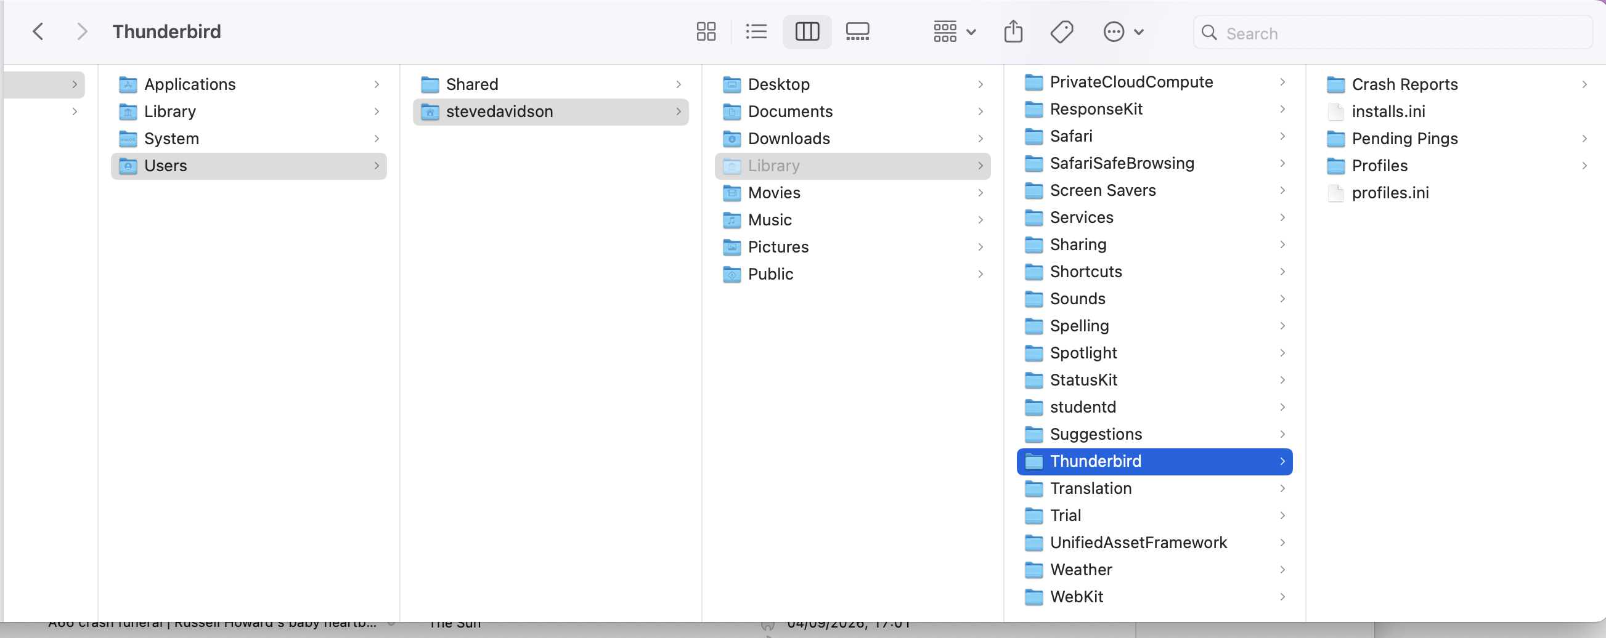Select column view mode
Viewport: 1606px width, 638px height.
pyautogui.click(x=807, y=32)
